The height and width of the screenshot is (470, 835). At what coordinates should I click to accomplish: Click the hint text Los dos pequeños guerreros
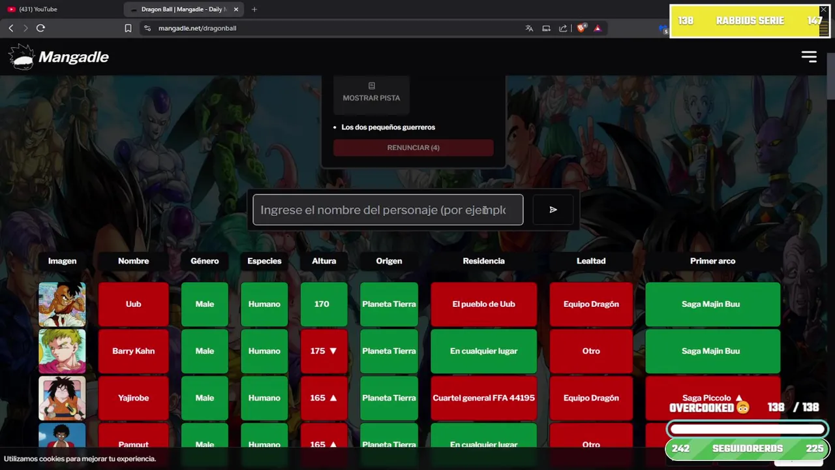(388, 127)
